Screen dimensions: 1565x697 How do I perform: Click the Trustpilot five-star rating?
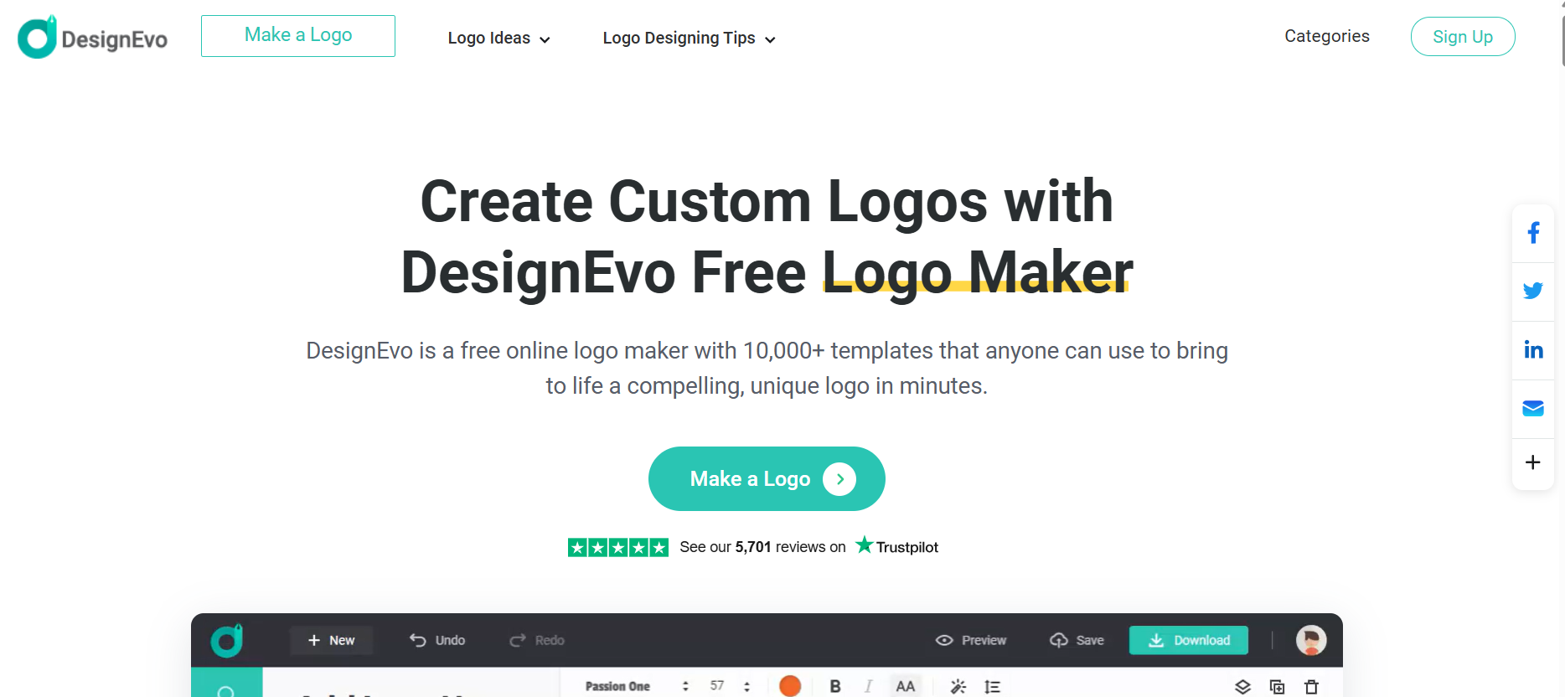[618, 547]
